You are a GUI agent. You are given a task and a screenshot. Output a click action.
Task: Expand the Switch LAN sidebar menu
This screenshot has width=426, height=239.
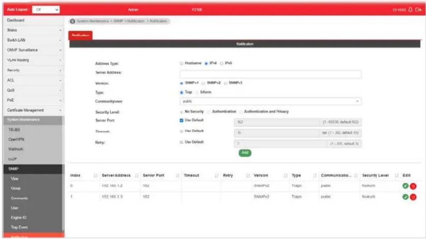tap(34, 40)
